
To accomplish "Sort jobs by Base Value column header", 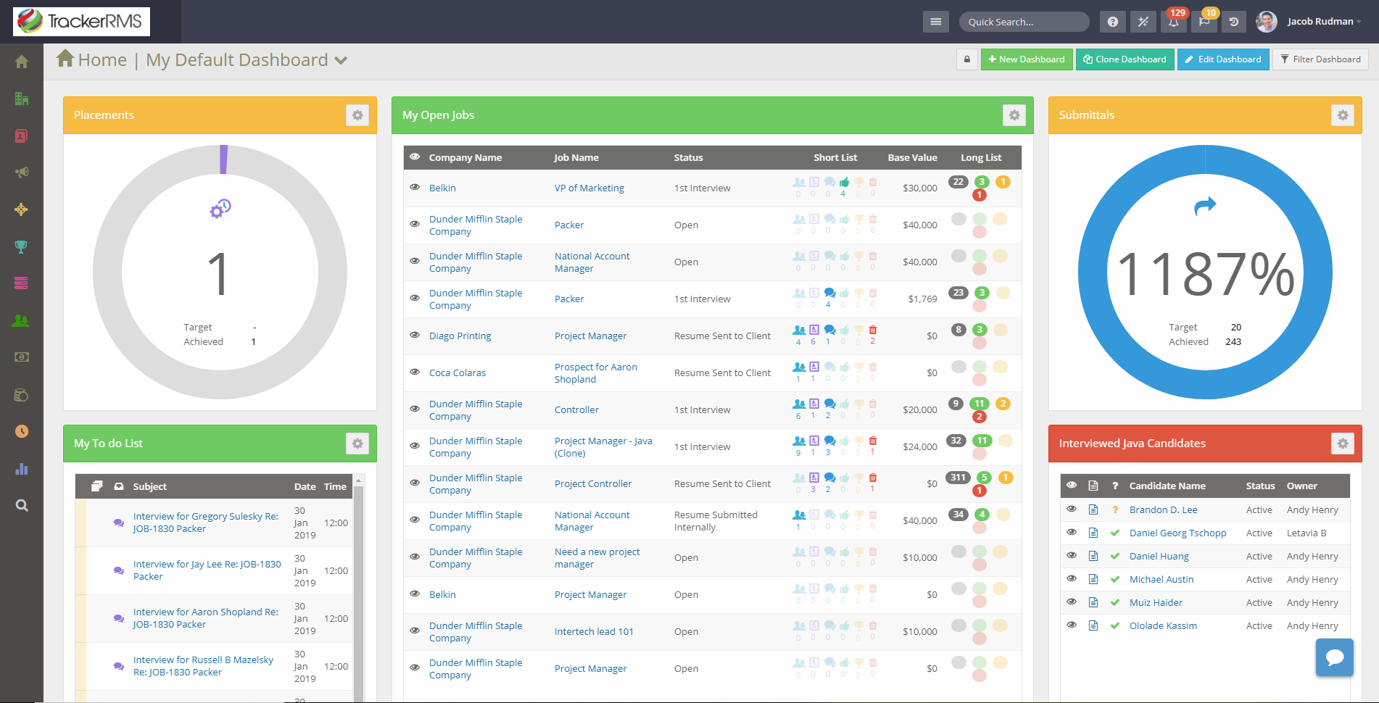I will tap(912, 157).
